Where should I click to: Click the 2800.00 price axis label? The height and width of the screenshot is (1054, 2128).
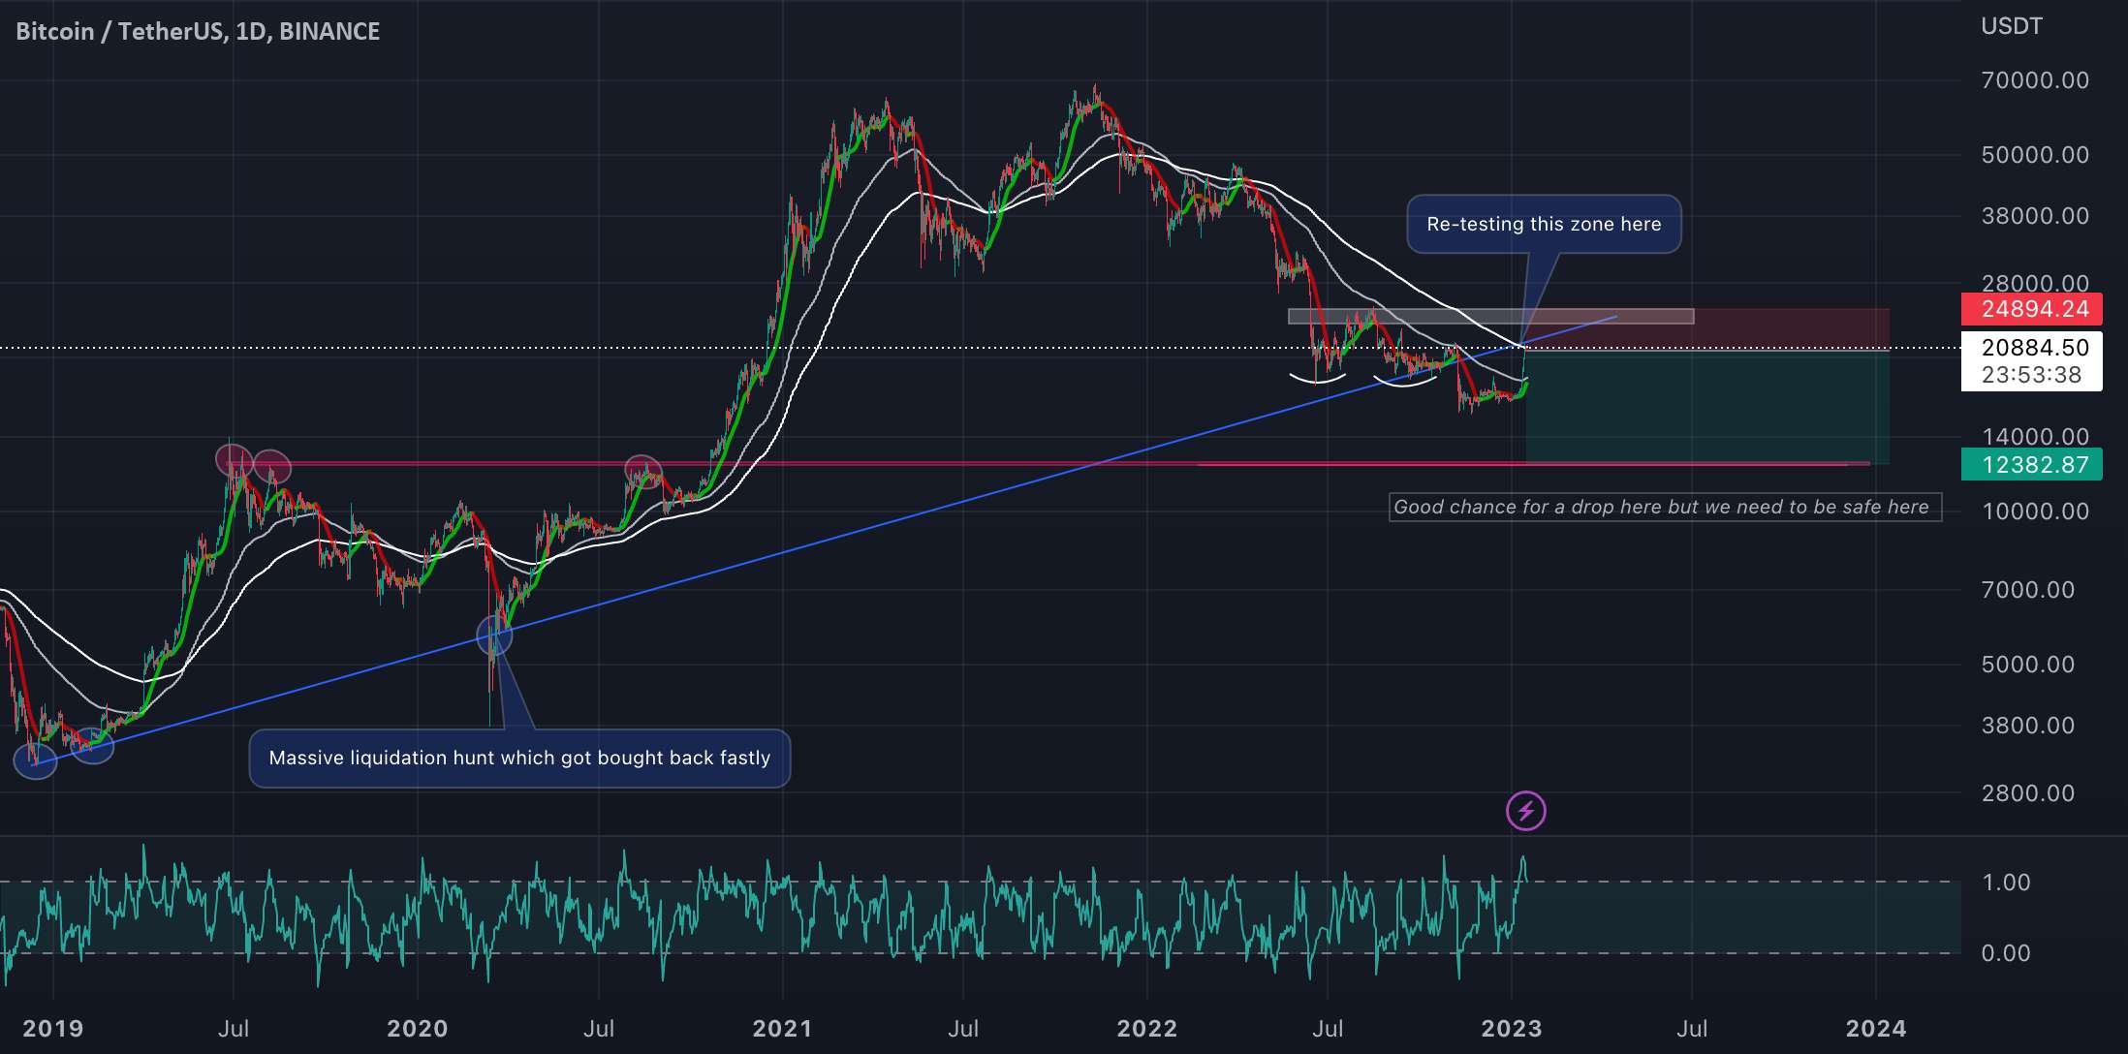click(2028, 793)
